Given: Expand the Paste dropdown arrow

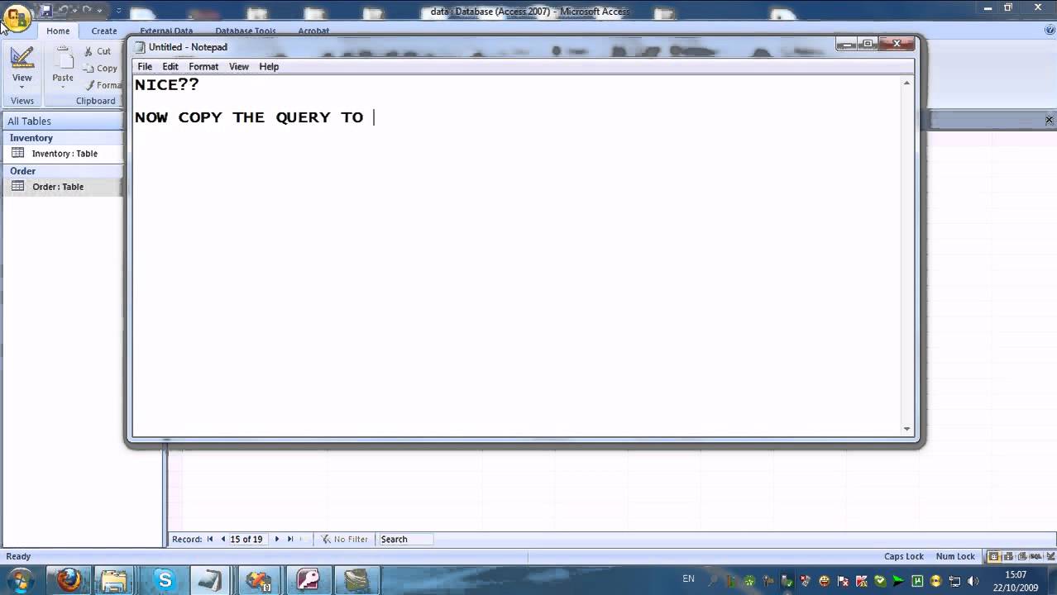Looking at the screenshot, I should click(x=63, y=87).
